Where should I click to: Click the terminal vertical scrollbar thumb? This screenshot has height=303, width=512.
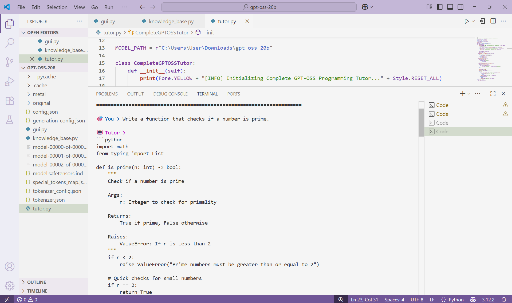pos(422,123)
